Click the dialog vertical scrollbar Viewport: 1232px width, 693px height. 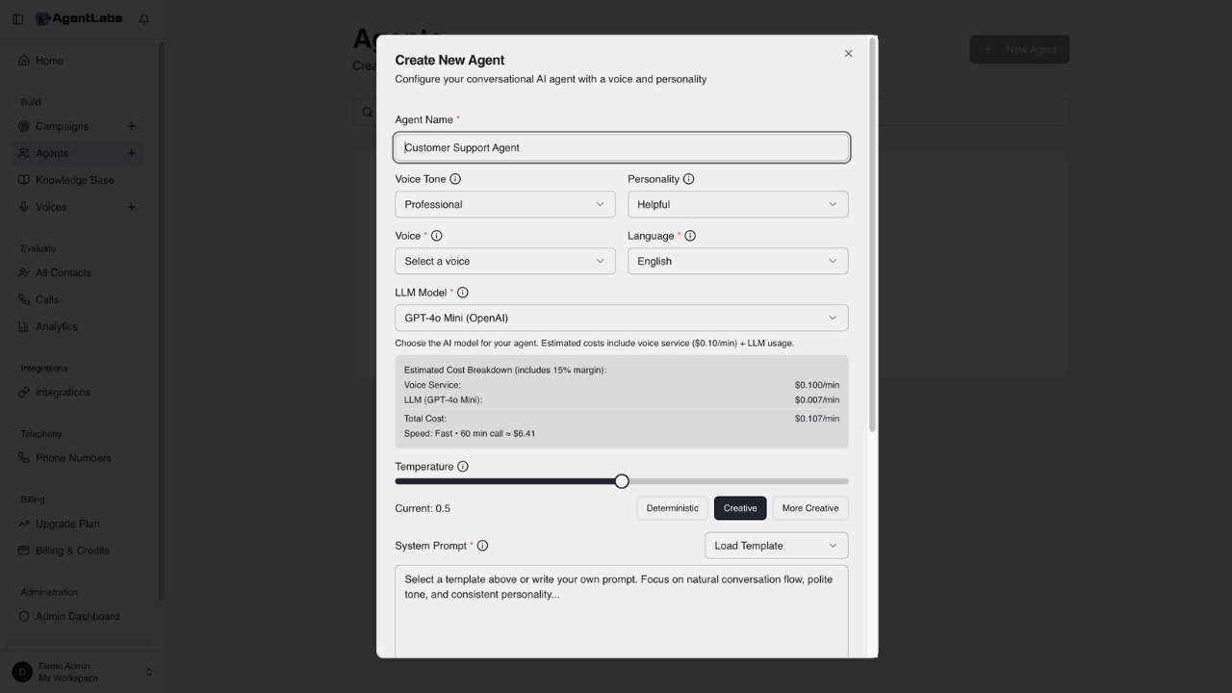tap(873, 236)
